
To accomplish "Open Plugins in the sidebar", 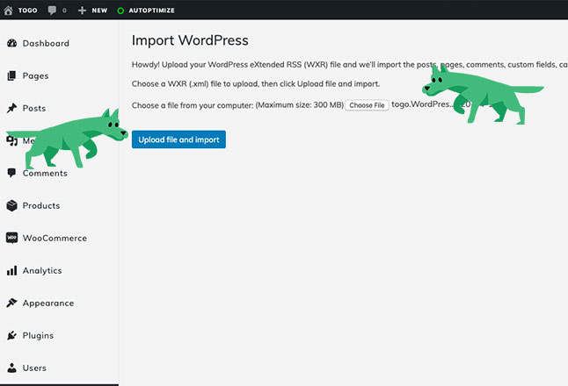I will pos(38,336).
